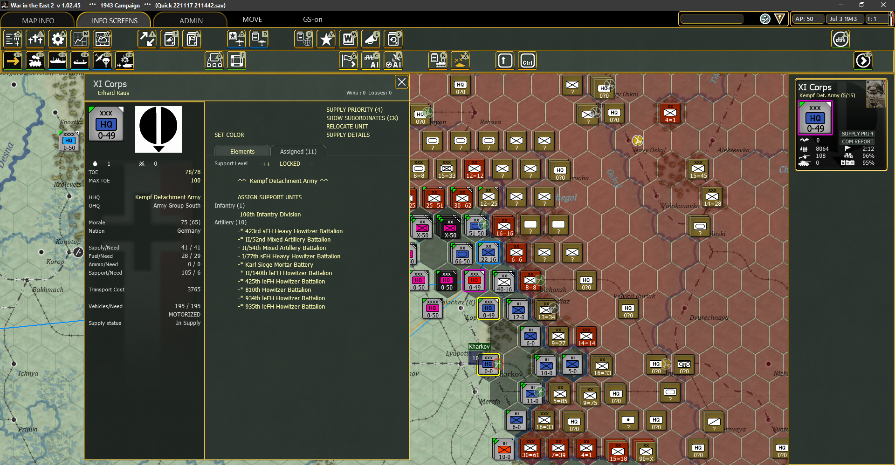Click SUPPLY PRIORITY (4)
This screenshot has width=895, height=465.
coord(354,110)
